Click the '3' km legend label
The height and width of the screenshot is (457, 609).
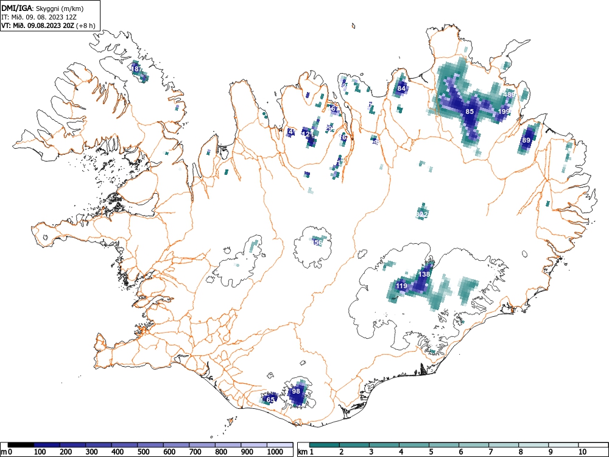coord(371,452)
